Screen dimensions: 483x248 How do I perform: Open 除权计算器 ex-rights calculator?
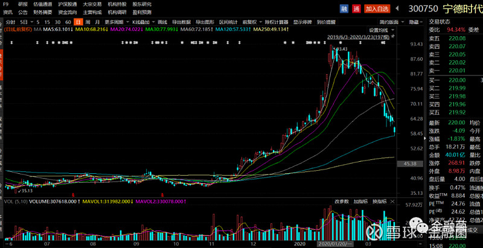277,22
